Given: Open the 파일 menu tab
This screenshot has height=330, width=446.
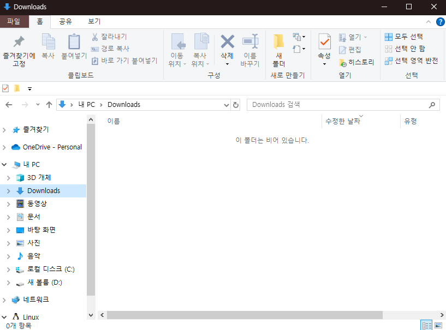Looking at the screenshot, I should point(14,22).
